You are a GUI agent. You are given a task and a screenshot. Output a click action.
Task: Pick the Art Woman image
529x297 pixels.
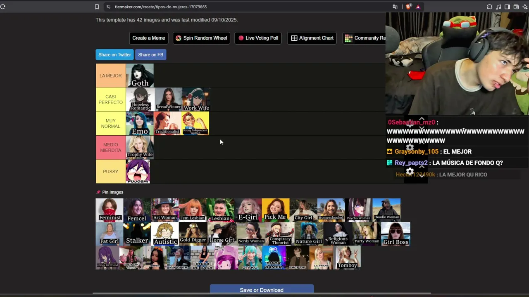(x=164, y=210)
